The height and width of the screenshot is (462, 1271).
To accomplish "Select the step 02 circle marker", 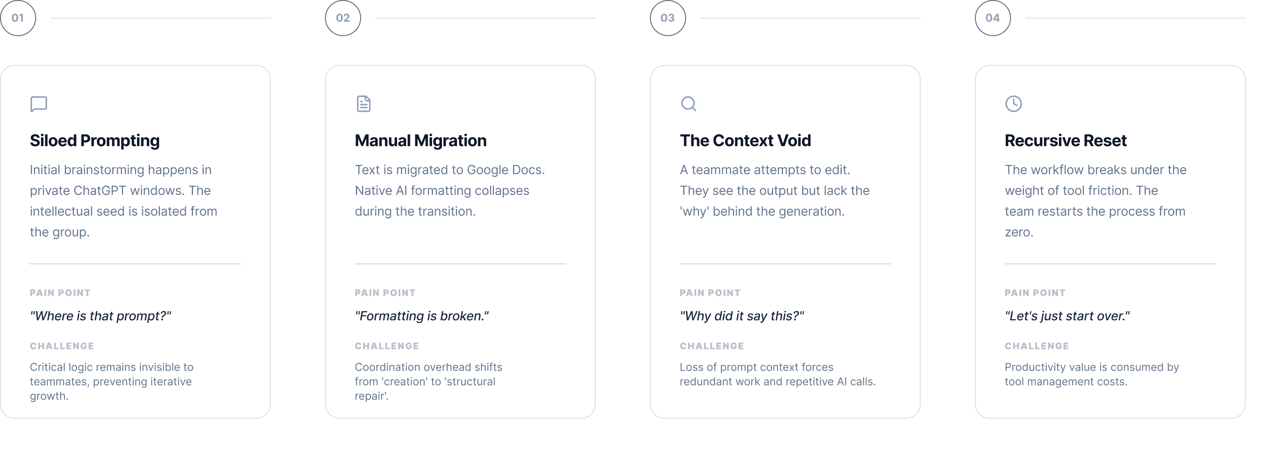I will (343, 18).
